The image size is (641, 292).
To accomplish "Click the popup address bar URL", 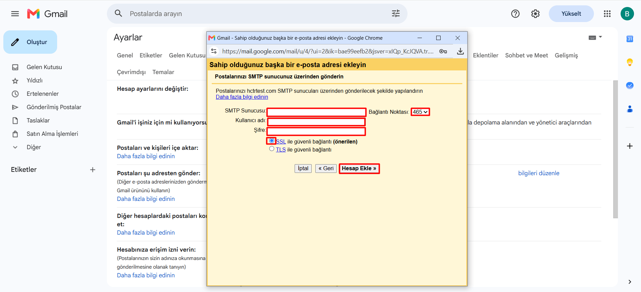I will click(x=328, y=51).
